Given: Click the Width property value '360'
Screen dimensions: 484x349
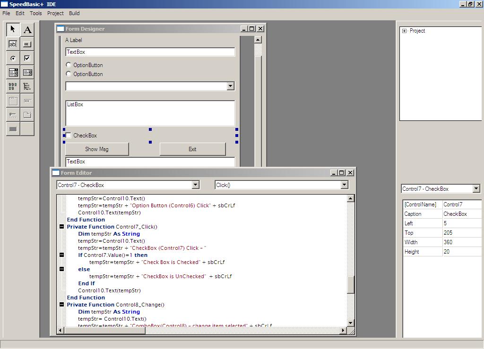Looking at the screenshot, I should tap(462, 242).
